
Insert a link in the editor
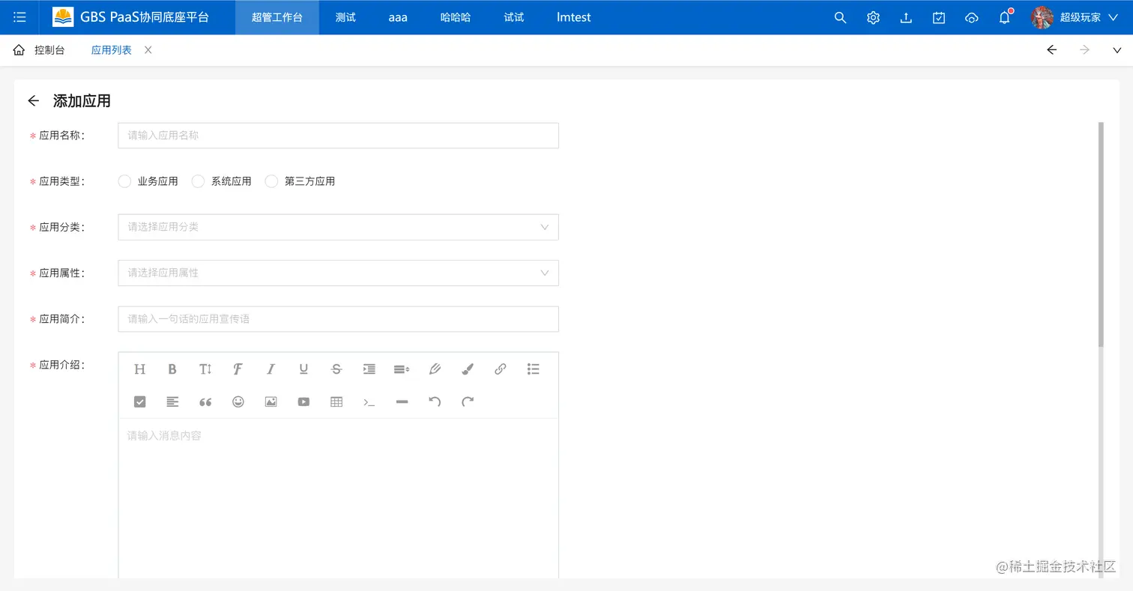tap(501, 369)
